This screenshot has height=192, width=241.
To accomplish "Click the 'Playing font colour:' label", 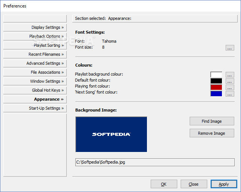I will (x=92, y=86).
